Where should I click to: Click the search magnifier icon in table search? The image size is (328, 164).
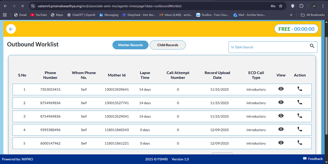tap(312, 46)
